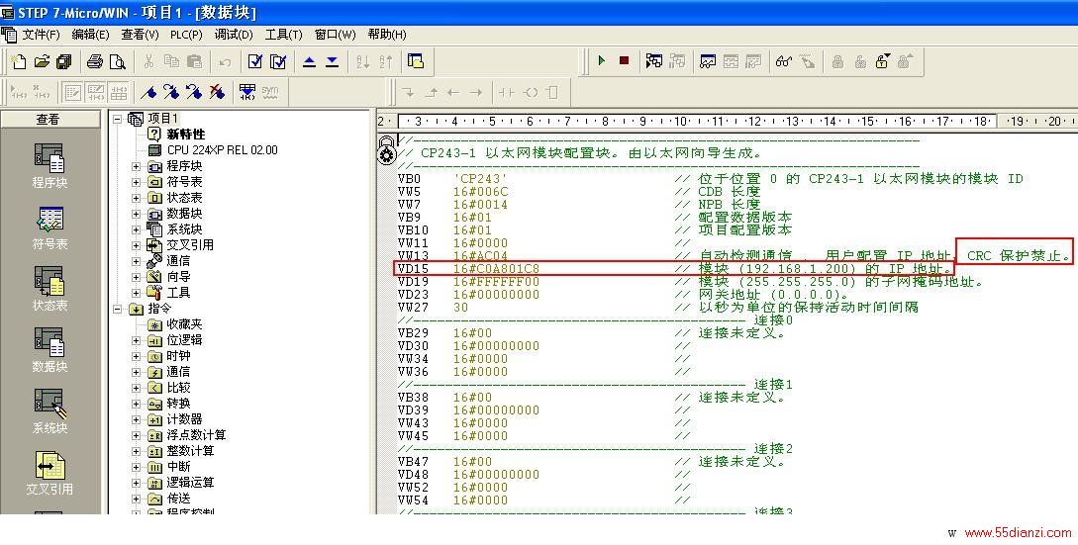
Task: Open 程序块 from the 查看 sidebar
Action: pyautogui.click(x=49, y=166)
